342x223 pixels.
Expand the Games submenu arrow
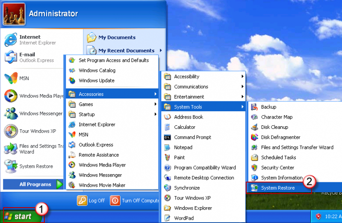(155, 104)
